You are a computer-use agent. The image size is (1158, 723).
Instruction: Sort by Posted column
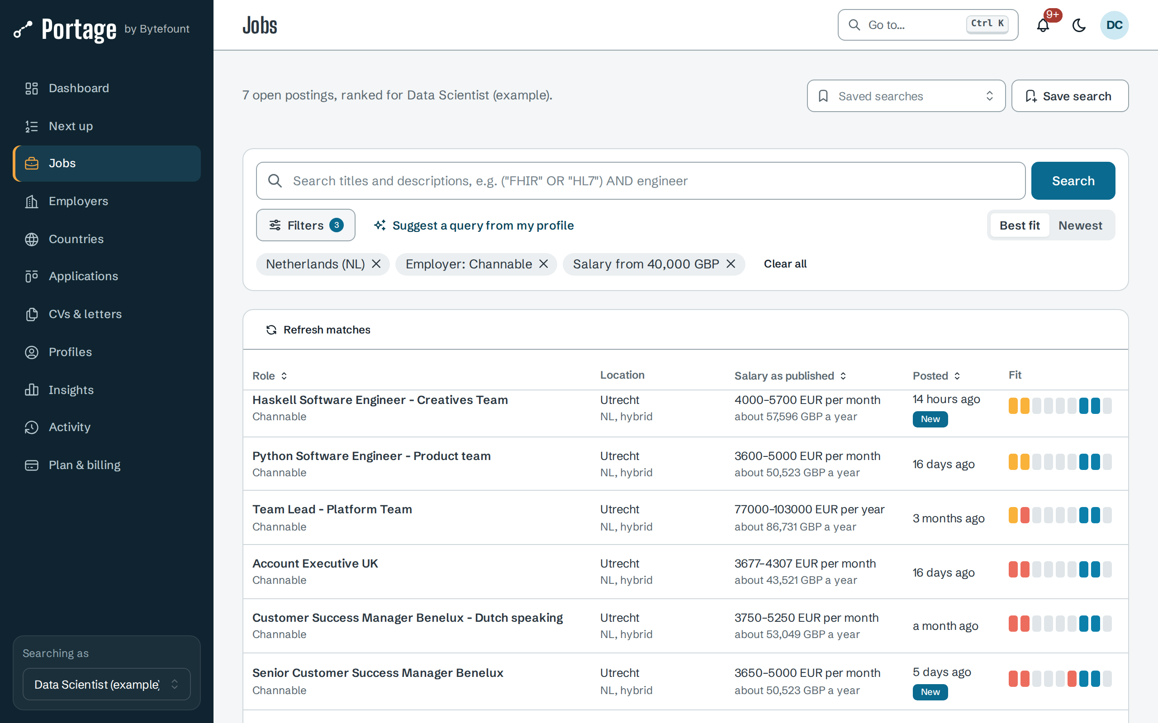pos(936,376)
